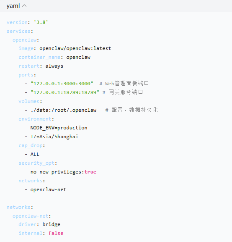This screenshot has width=232, height=242.
Task: Click the "127.0.0.1:18789:18789" port string
Action: tap(65, 92)
